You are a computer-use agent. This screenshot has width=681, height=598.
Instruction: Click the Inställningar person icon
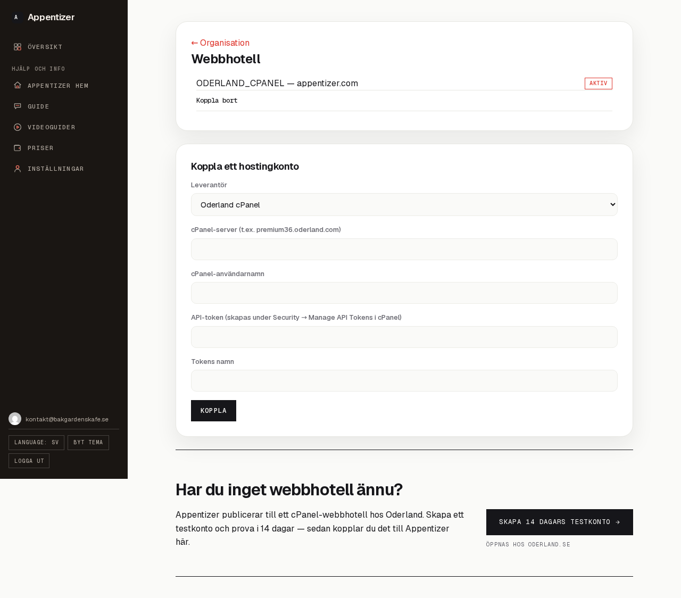[18, 168]
